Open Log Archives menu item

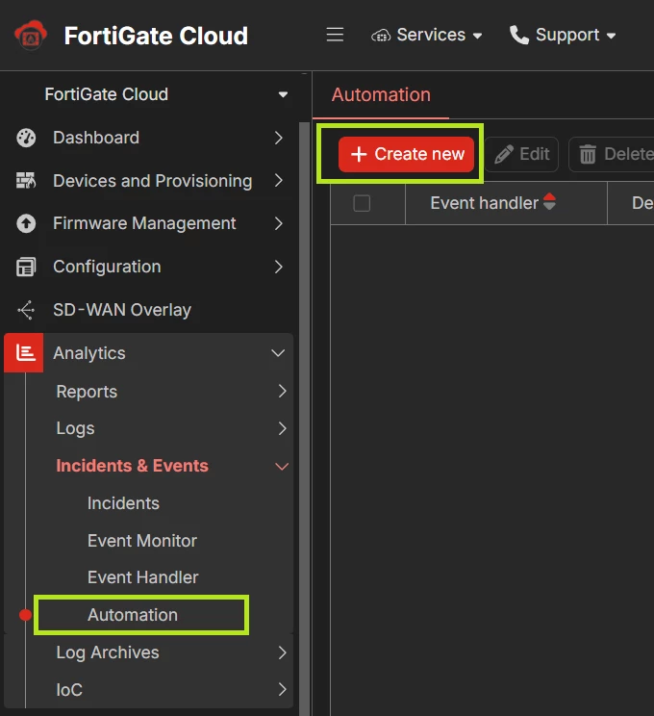(x=108, y=652)
